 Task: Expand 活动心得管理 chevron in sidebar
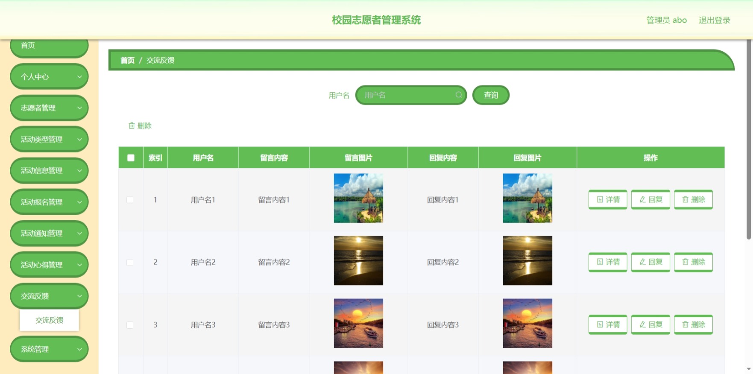click(x=79, y=265)
